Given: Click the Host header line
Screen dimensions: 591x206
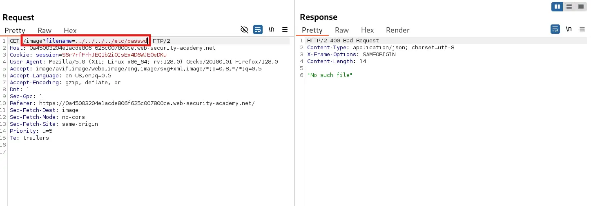Looking at the screenshot, I should [113, 48].
